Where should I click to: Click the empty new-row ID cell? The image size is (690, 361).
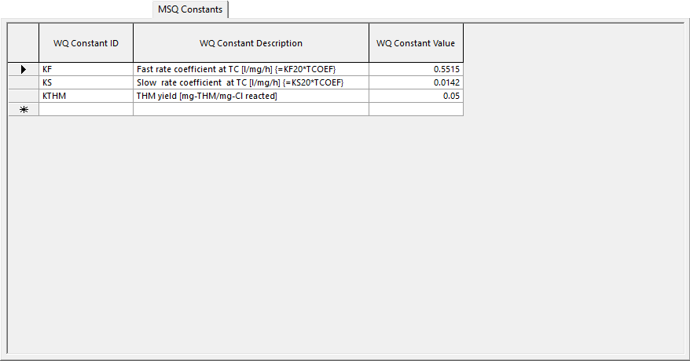tap(86, 110)
